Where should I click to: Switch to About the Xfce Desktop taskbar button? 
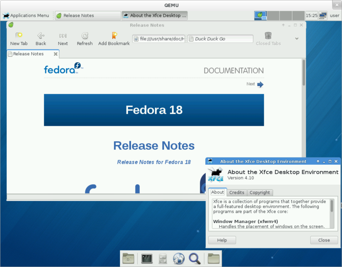[x=155, y=16]
